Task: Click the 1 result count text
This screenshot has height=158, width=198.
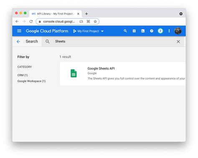Action: coord(65,57)
